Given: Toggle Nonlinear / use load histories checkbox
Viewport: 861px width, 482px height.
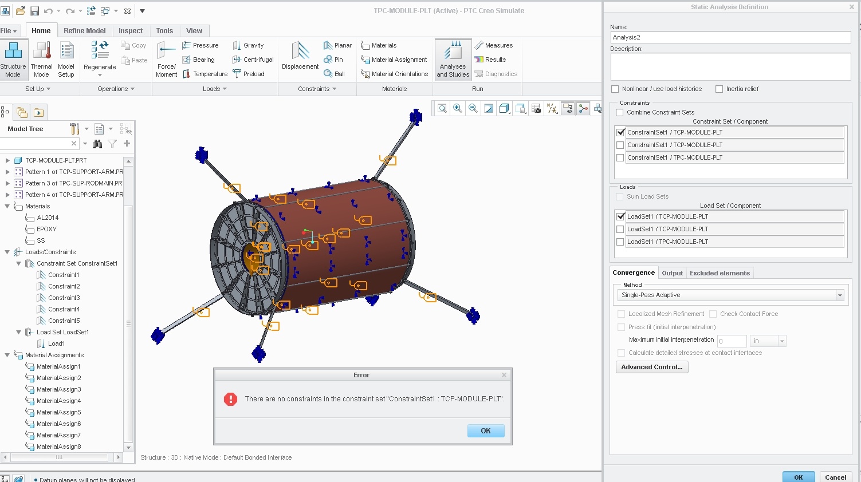Looking at the screenshot, I should 615,89.
